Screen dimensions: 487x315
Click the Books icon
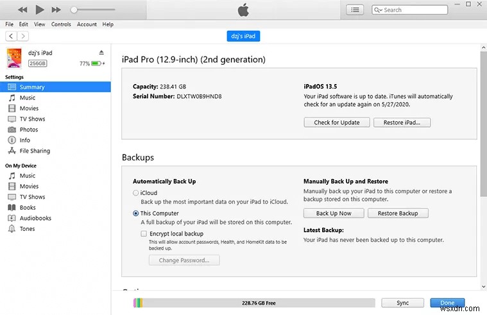[12, 207]
